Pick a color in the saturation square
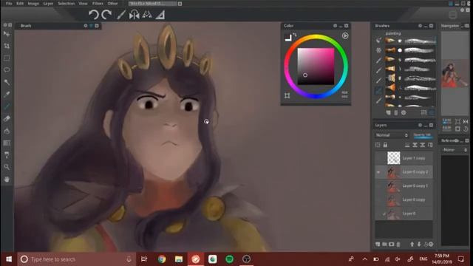 (316, 66)
